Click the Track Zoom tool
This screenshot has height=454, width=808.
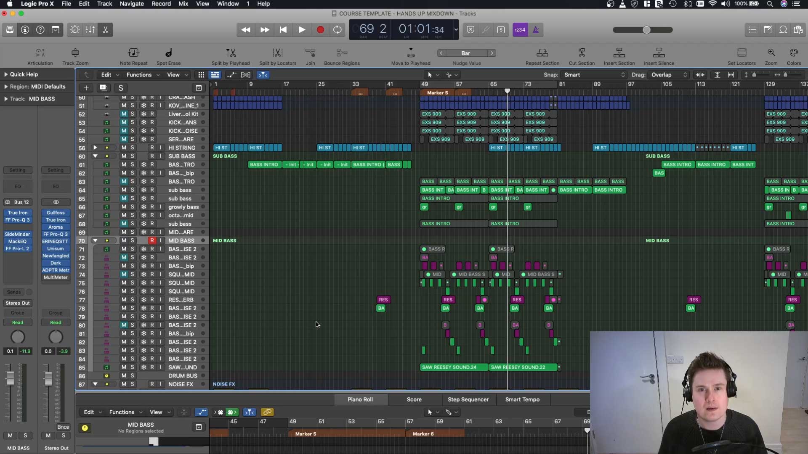75,56
